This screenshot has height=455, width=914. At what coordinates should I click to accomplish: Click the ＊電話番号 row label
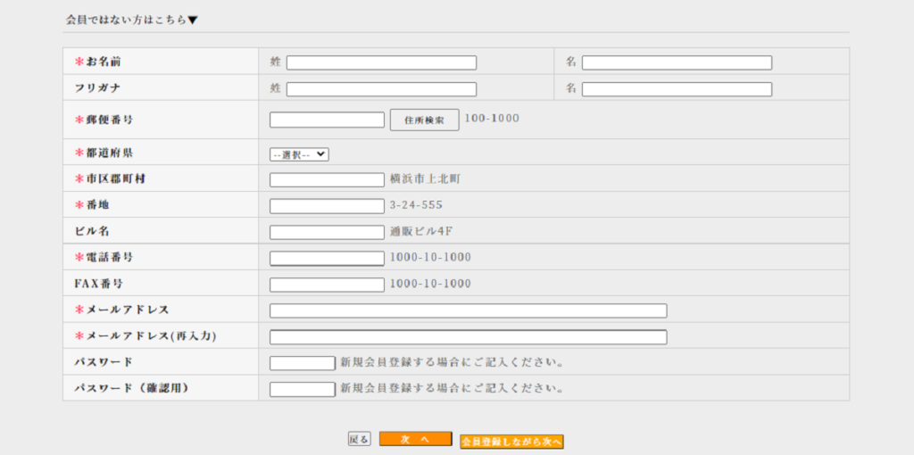pyautogui.click(x=104, y=258)
